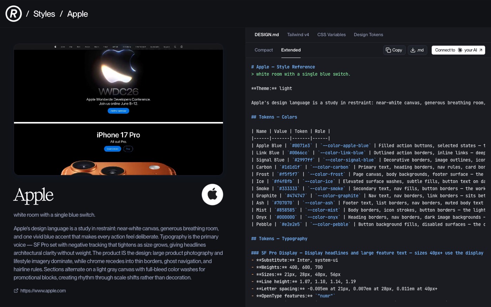Click the Connect to your AI button
Image resolution: width=491 pixels, height=307 pixels.
coord(458,50)
